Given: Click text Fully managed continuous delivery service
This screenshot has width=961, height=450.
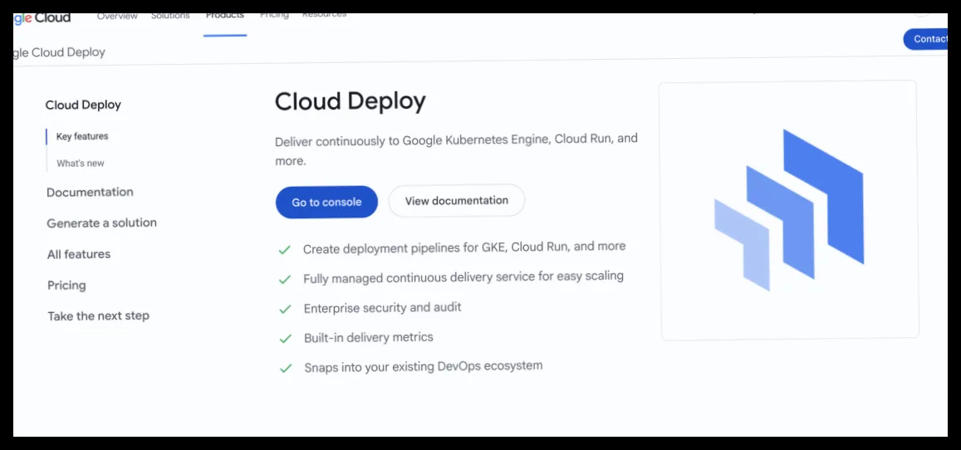Looking at the screenshot, I should (463, 277).
